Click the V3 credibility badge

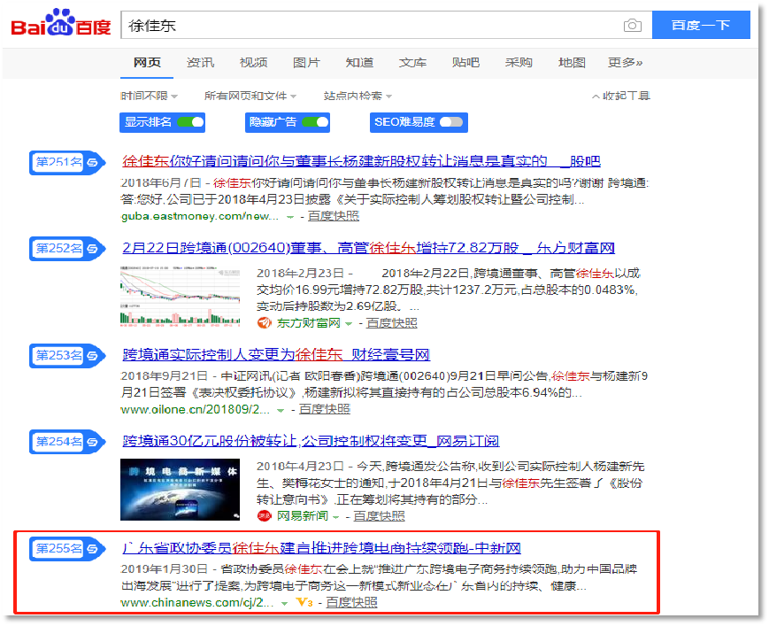coord(304,602)
